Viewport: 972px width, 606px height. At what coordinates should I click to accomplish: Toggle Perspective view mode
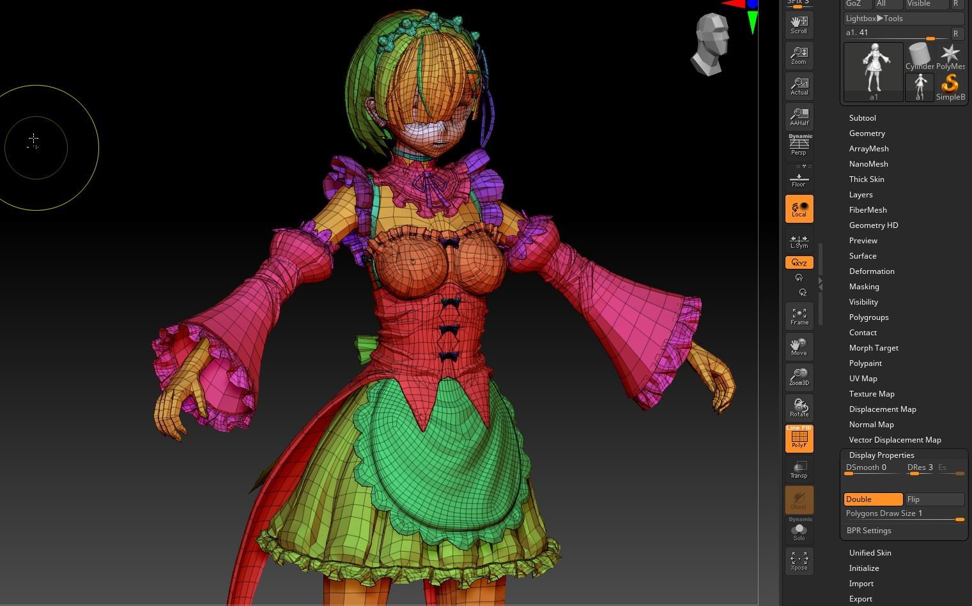[x=799, y=146]
